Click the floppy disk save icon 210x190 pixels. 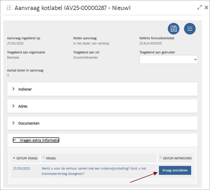tap(173, 29)
